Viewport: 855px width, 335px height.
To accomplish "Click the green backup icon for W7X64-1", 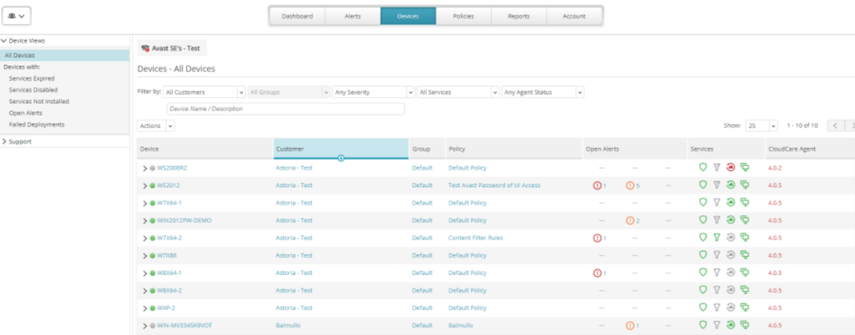I will click(731, 203).
